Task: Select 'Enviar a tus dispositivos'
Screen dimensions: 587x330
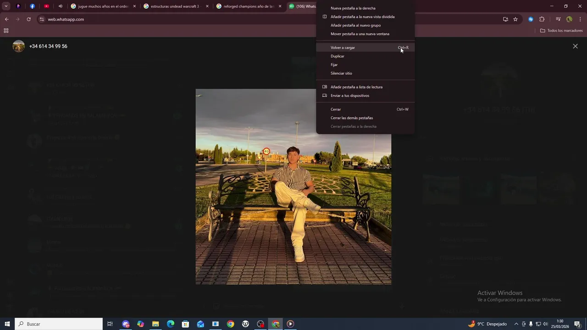Action: (x=365, y=96)
